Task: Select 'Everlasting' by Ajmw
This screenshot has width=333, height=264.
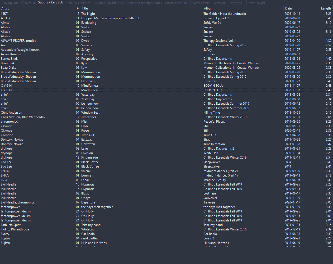Action: pyautogui.click(x=89, y=23)
